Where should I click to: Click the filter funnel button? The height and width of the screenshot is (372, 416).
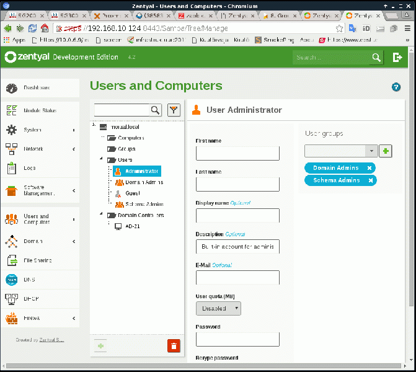[x=174, y=110]
